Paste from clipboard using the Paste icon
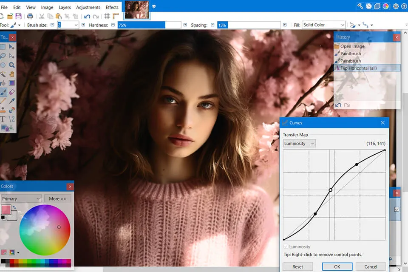 point(59,17)
